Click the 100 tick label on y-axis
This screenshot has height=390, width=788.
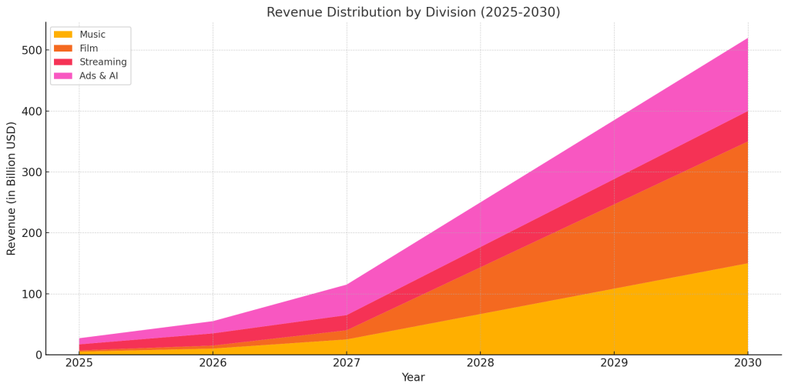[32, 294]
